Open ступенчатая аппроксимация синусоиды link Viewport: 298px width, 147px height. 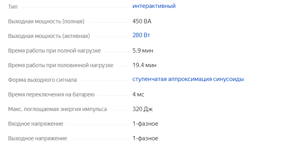coord(188,79)
